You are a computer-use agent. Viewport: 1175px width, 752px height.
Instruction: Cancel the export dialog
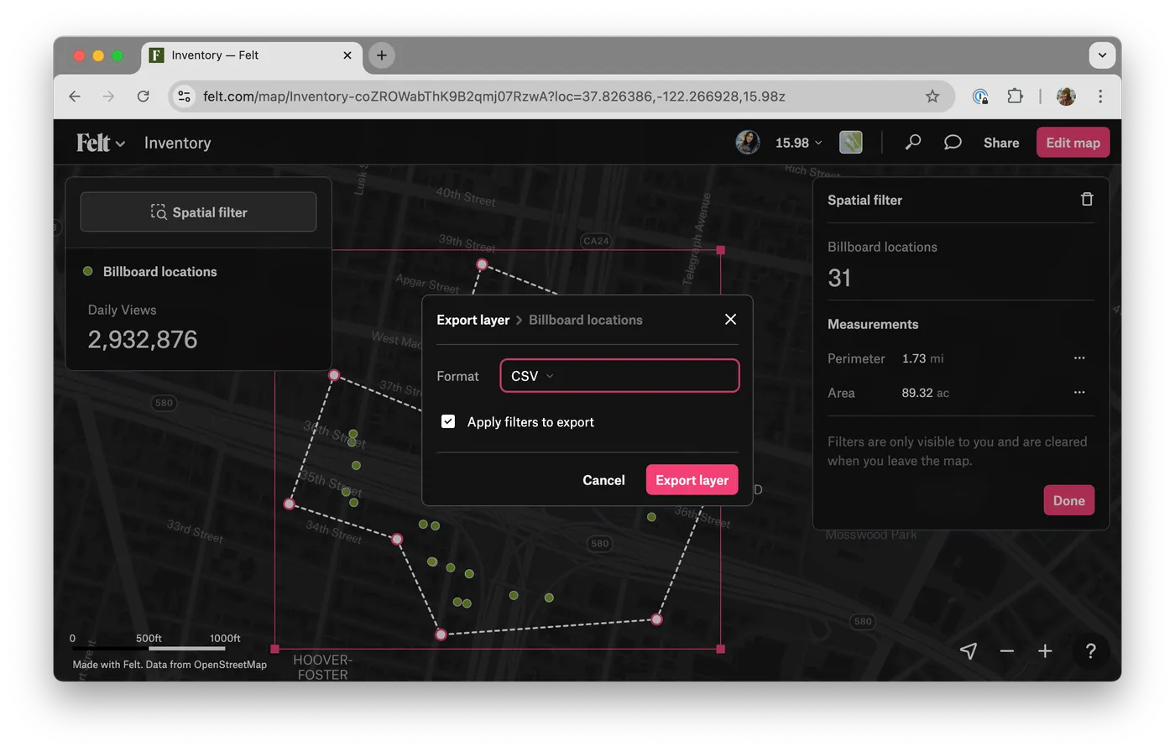click(x=603, y=480)
